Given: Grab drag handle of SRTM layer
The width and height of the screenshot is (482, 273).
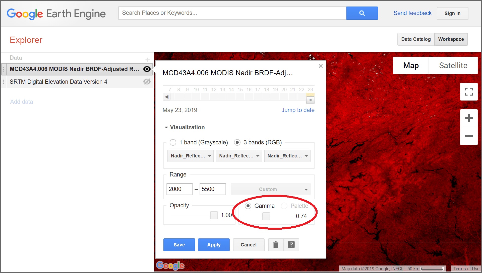Looking at the screenshot, I should 4,82.
